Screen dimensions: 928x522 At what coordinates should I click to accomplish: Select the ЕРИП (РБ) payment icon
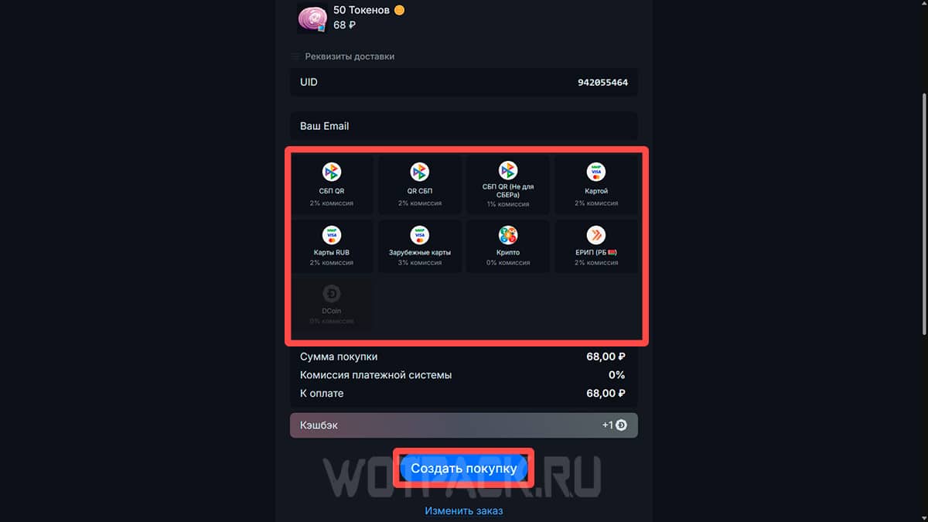pos(596,235)
